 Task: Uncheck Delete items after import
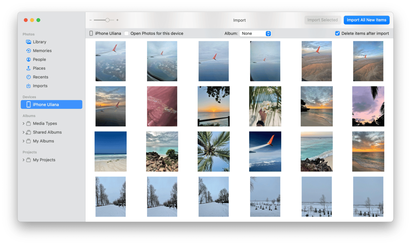click(x=337, y=33)
